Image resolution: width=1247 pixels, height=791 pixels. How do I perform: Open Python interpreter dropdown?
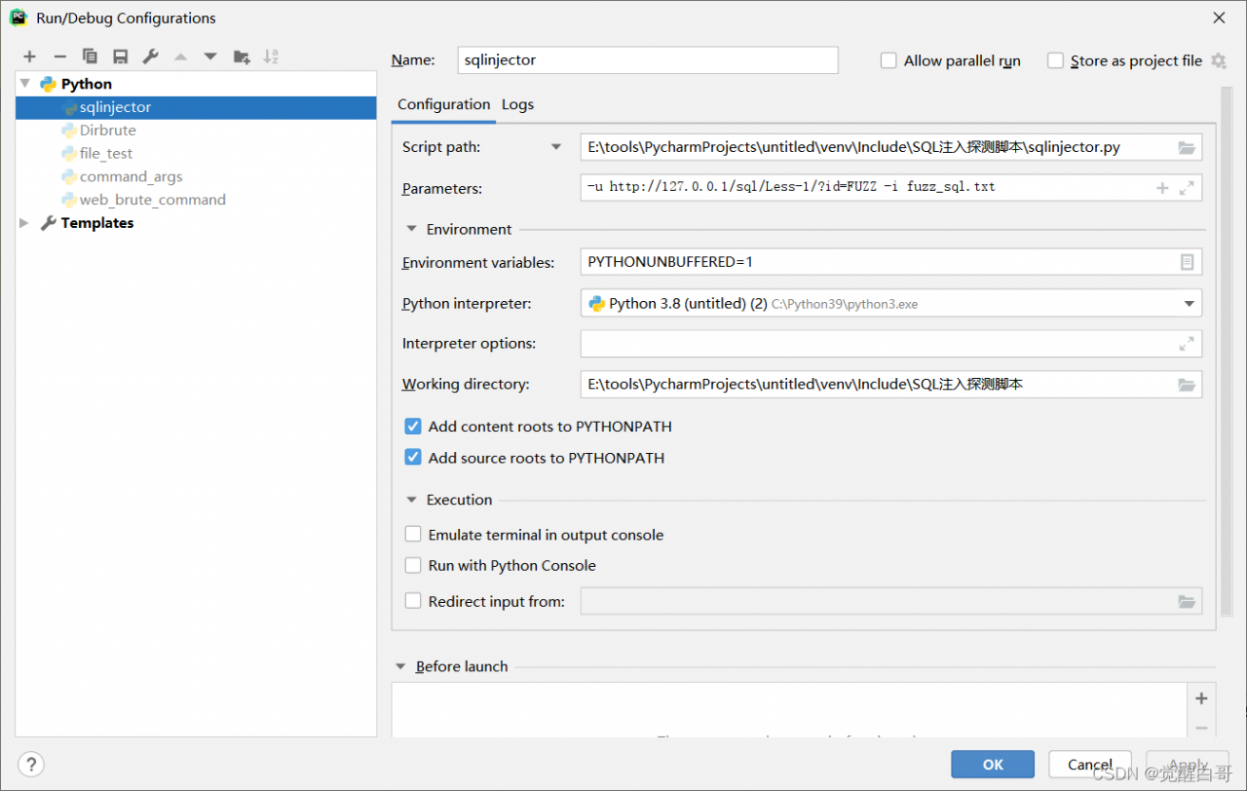pos(1190,304)
